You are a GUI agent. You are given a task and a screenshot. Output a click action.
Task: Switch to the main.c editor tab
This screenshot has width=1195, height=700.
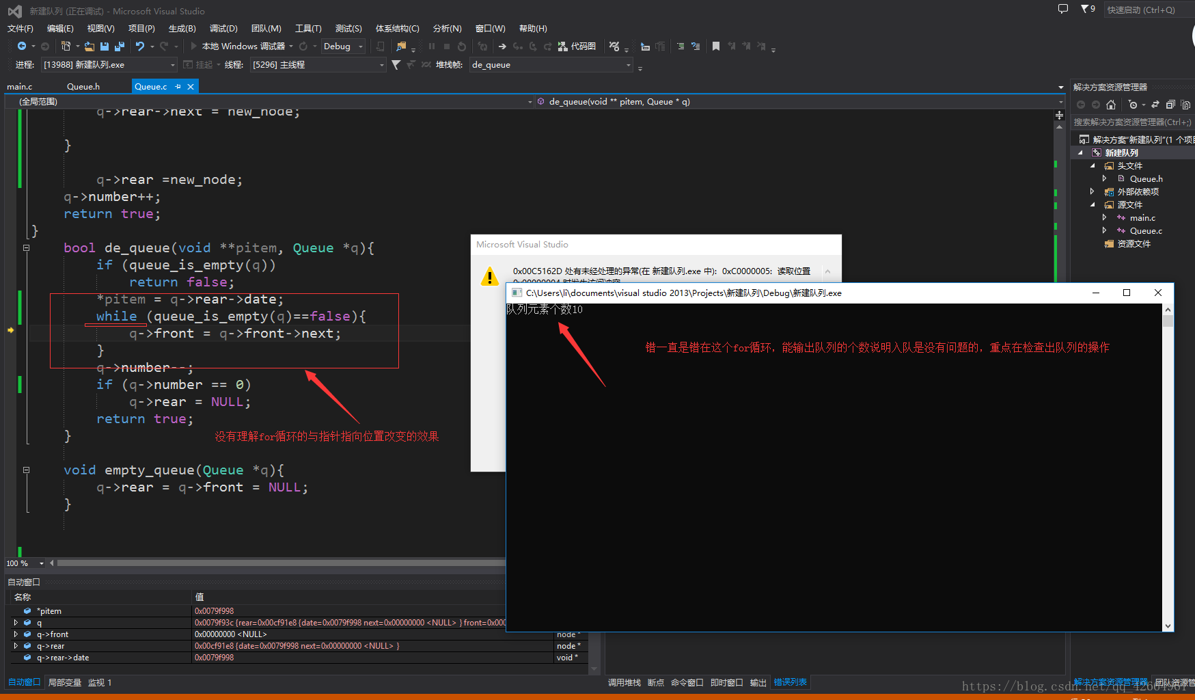(20, 86)
